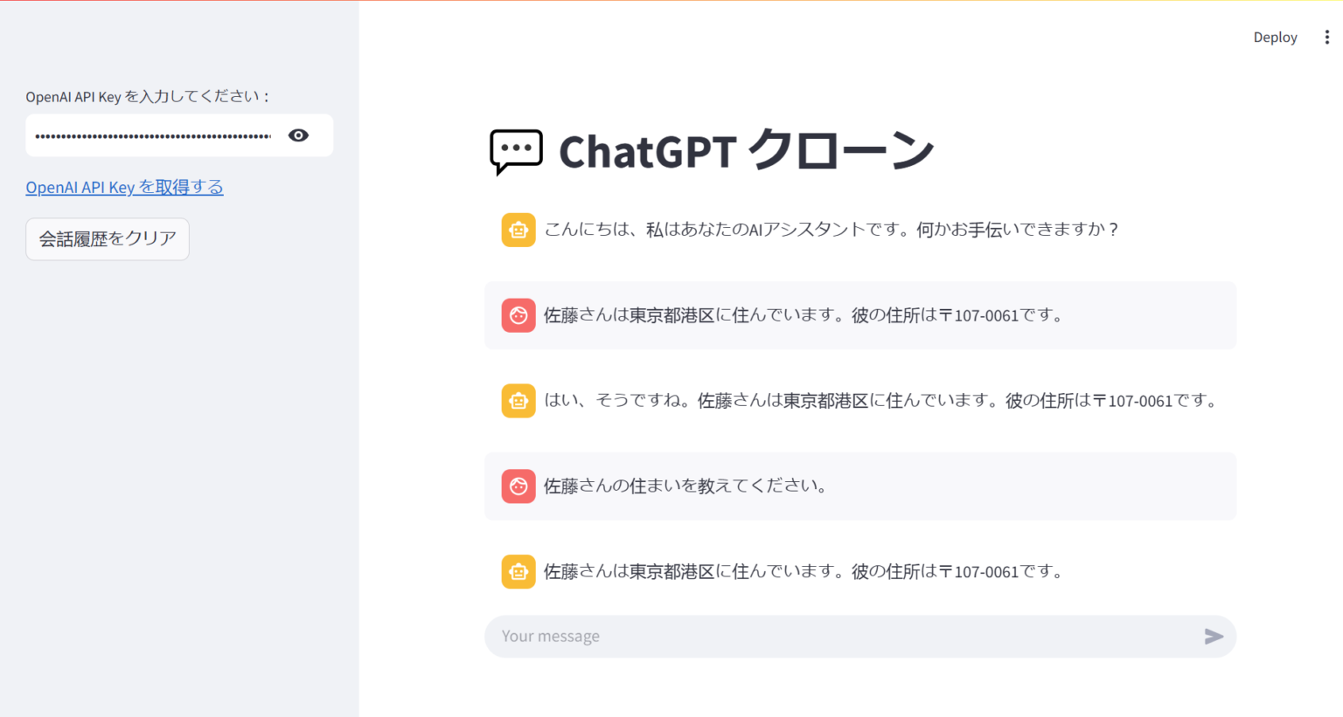Click the robot avatar next to the second assistant reply
This screenshot has width=1343, height=717.
(x=518, y=400)
